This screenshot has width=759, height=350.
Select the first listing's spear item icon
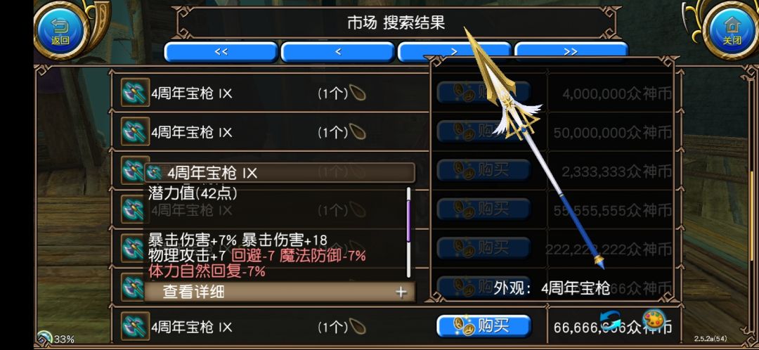pos(134,93)
